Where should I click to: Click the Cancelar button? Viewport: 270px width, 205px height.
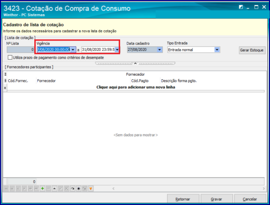(x=250, y=199)
